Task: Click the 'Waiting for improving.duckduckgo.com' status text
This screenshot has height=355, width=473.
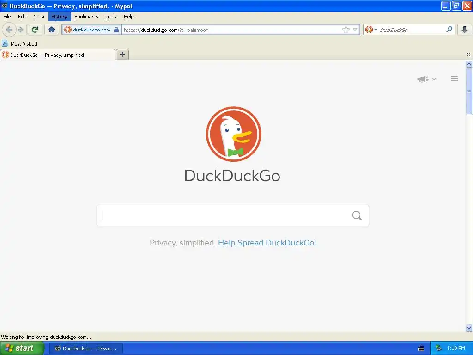Action: click(46, 337)
